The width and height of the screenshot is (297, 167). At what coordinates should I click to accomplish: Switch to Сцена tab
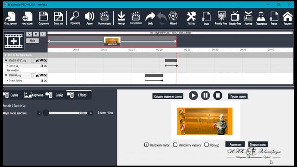pyautogui.click(x=11, y=95)
